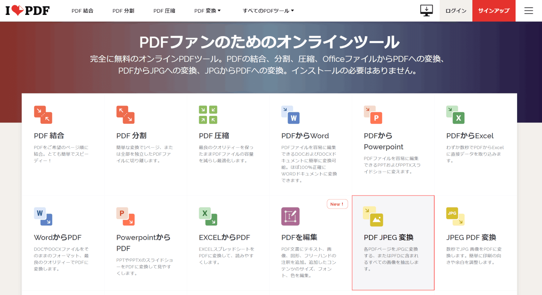Image resolution: width=542 pixels, height=295 pixels.
Task: Open the hamburger menu icon
Action: click(529, 11)
